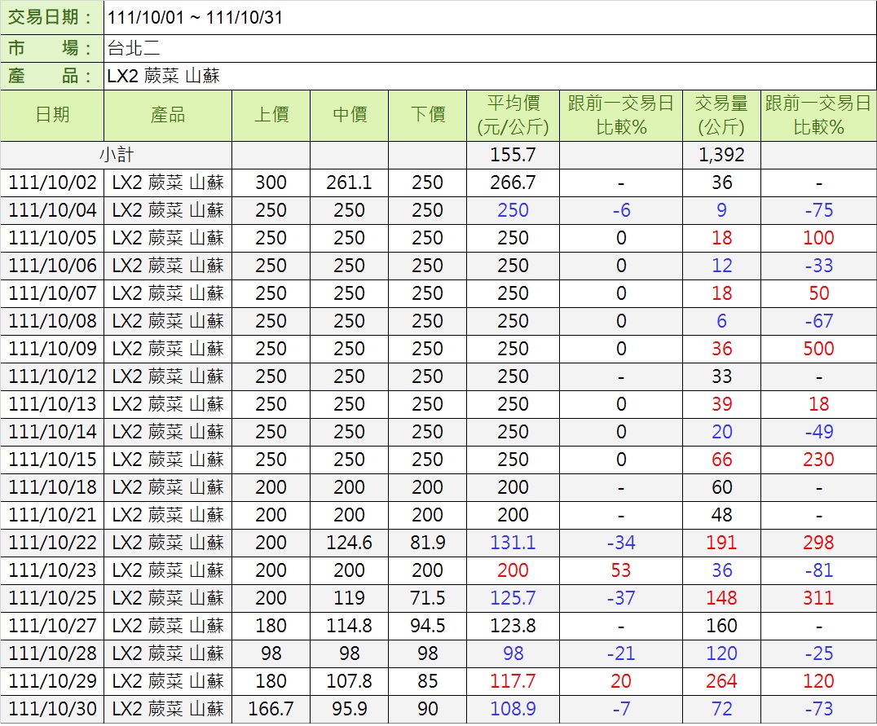The image size is (877, 726).
Task: Select the 中價 column header
Action: tap(349, 115)
